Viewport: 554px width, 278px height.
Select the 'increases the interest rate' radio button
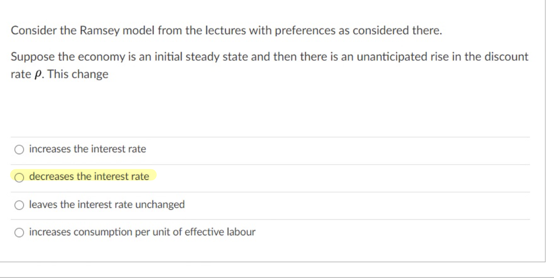pos(19,149)
